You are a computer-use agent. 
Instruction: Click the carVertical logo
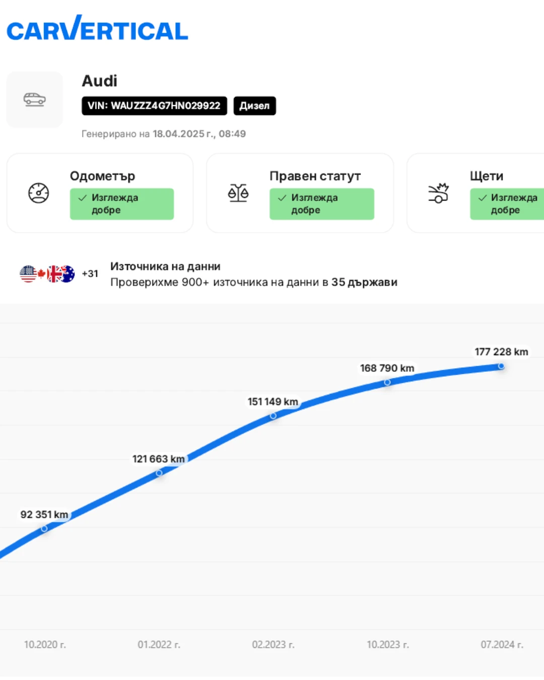point(97,29)
